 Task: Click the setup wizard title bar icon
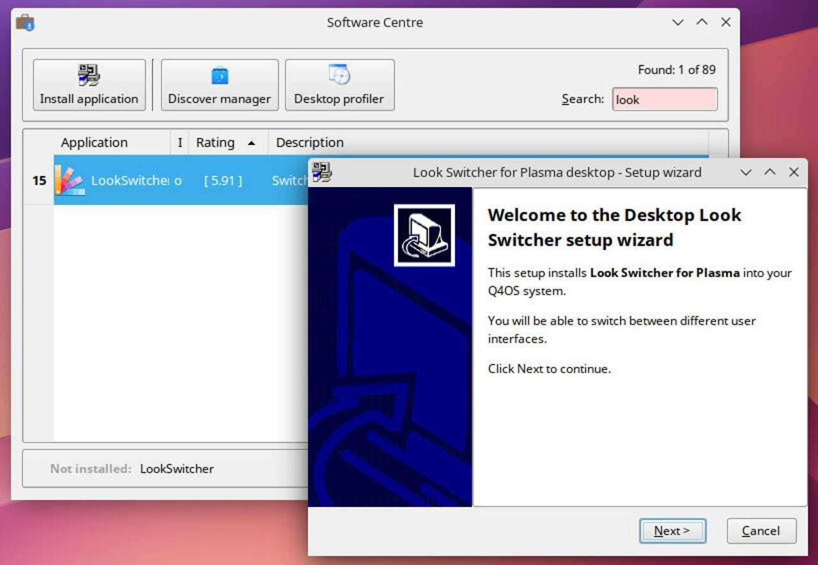(x=322, y=172)
